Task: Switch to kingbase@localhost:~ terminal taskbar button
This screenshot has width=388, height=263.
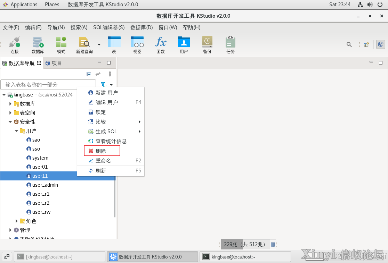Action: pos(245,257)
